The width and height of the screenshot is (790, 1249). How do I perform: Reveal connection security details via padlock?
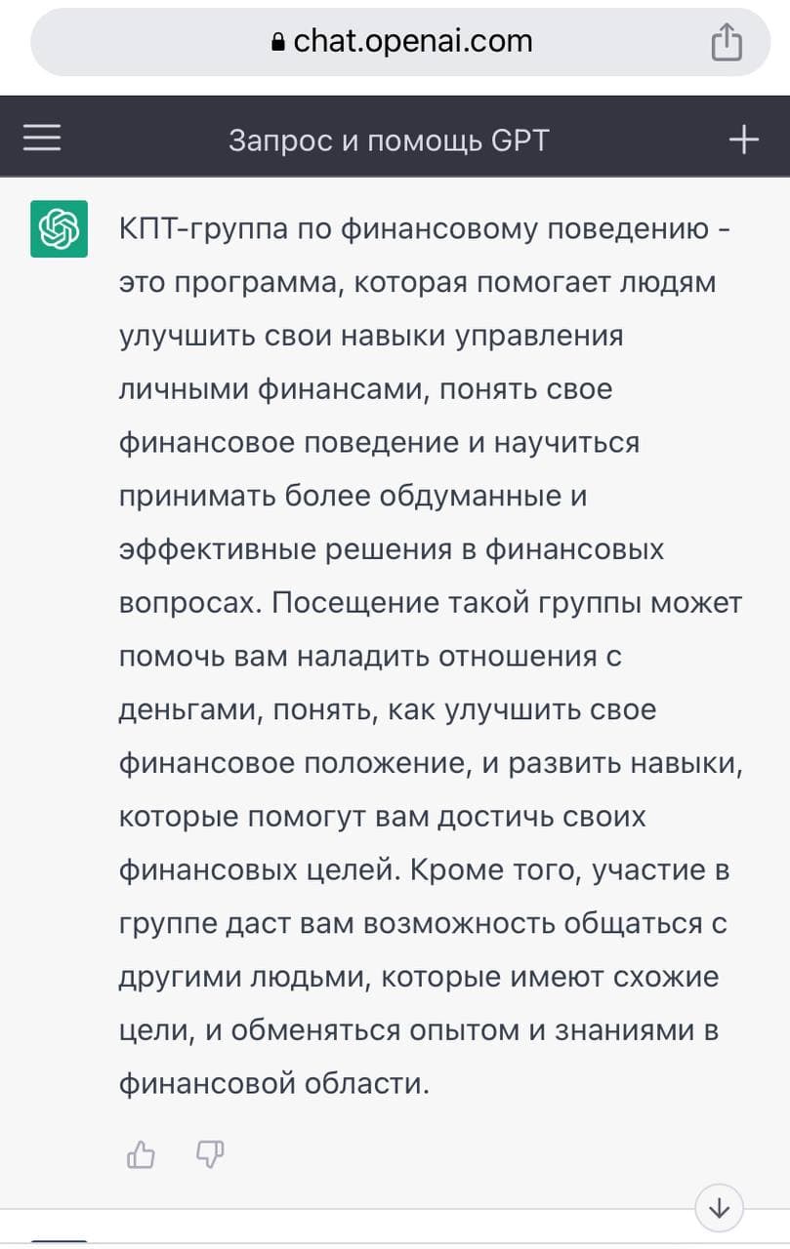(276, 41)
